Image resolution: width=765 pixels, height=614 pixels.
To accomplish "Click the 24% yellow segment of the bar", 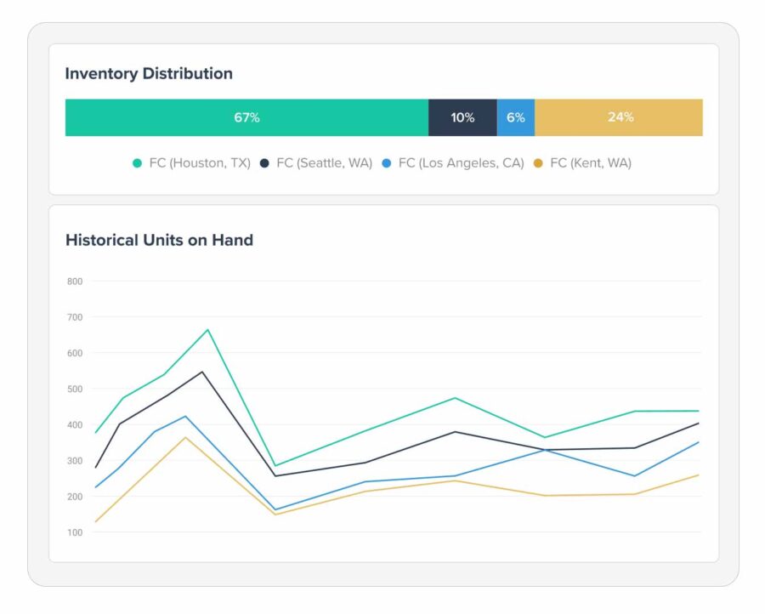I will point(620,117).
